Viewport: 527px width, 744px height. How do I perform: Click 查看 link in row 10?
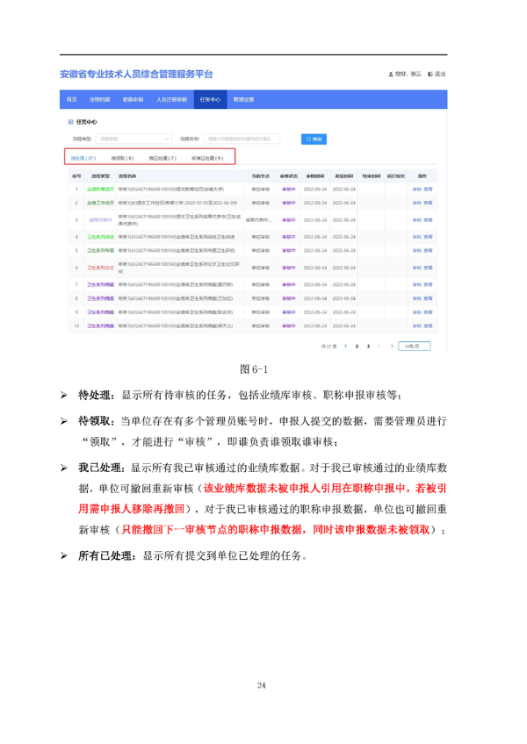pos(429,325)
